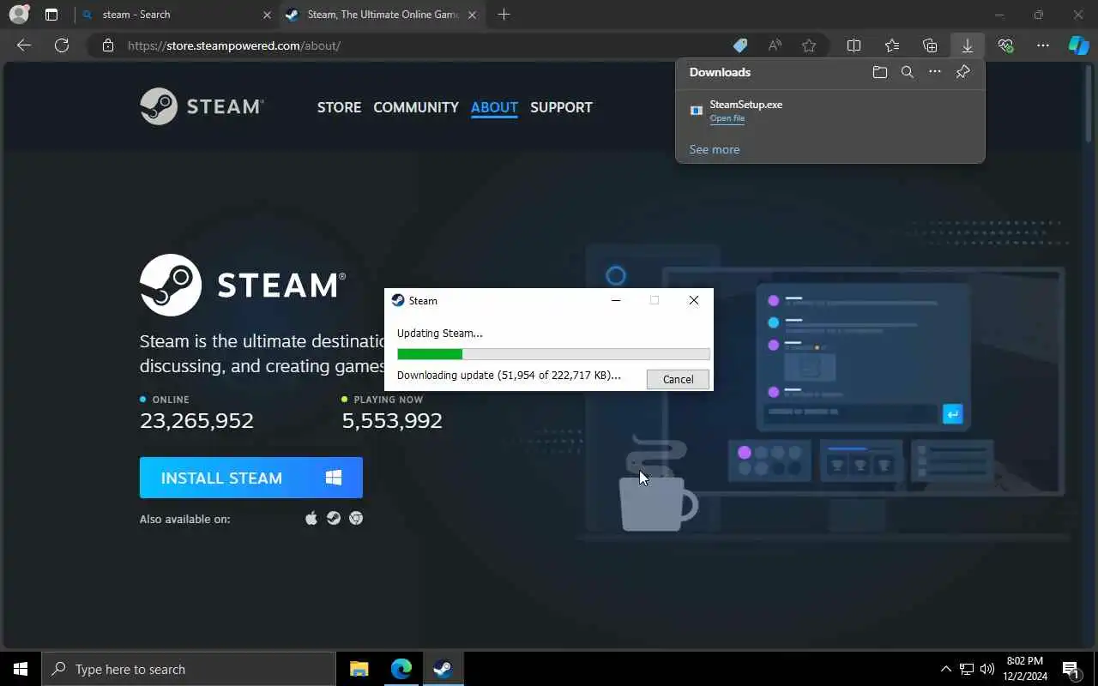1098x686 pixels.
Task: Click the 5,553,992 playing now count
Action: click(392, 421)
